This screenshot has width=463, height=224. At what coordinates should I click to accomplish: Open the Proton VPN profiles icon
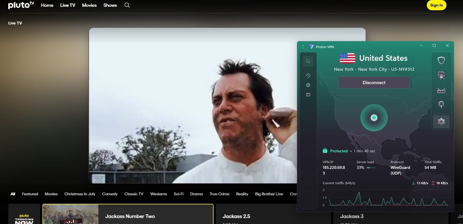tap(308, 95)
